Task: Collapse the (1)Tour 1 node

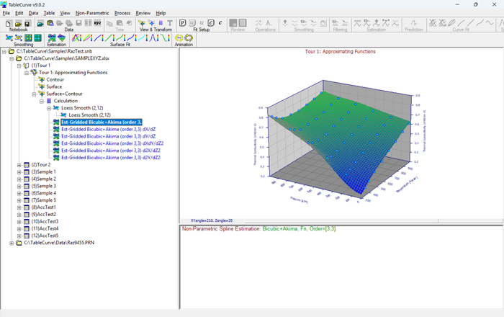Action: pyautogui.click(x=19, y=66)
